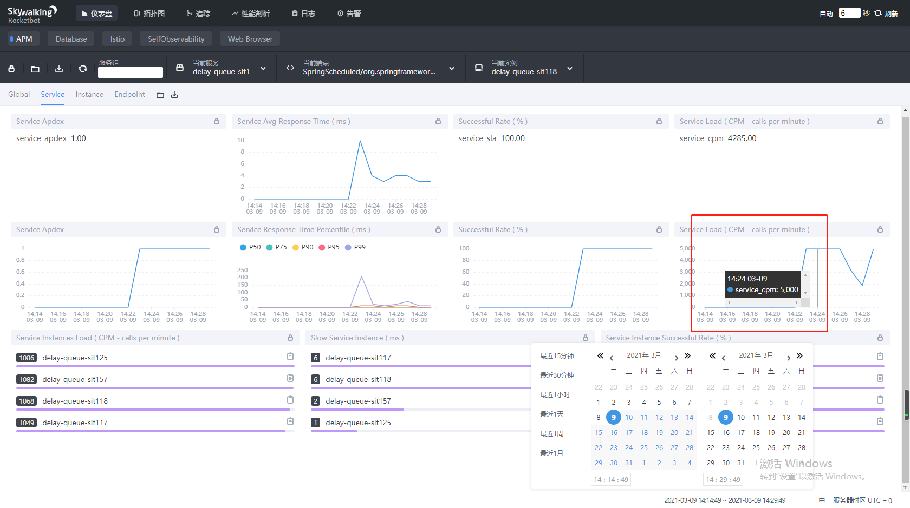Click lock icon on Slow Service Instance panel
Viewport: 910px width, 508px height.
pos(586,338)
